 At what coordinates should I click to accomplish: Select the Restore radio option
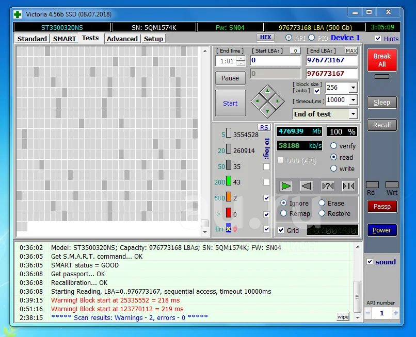tap(322, 213)
